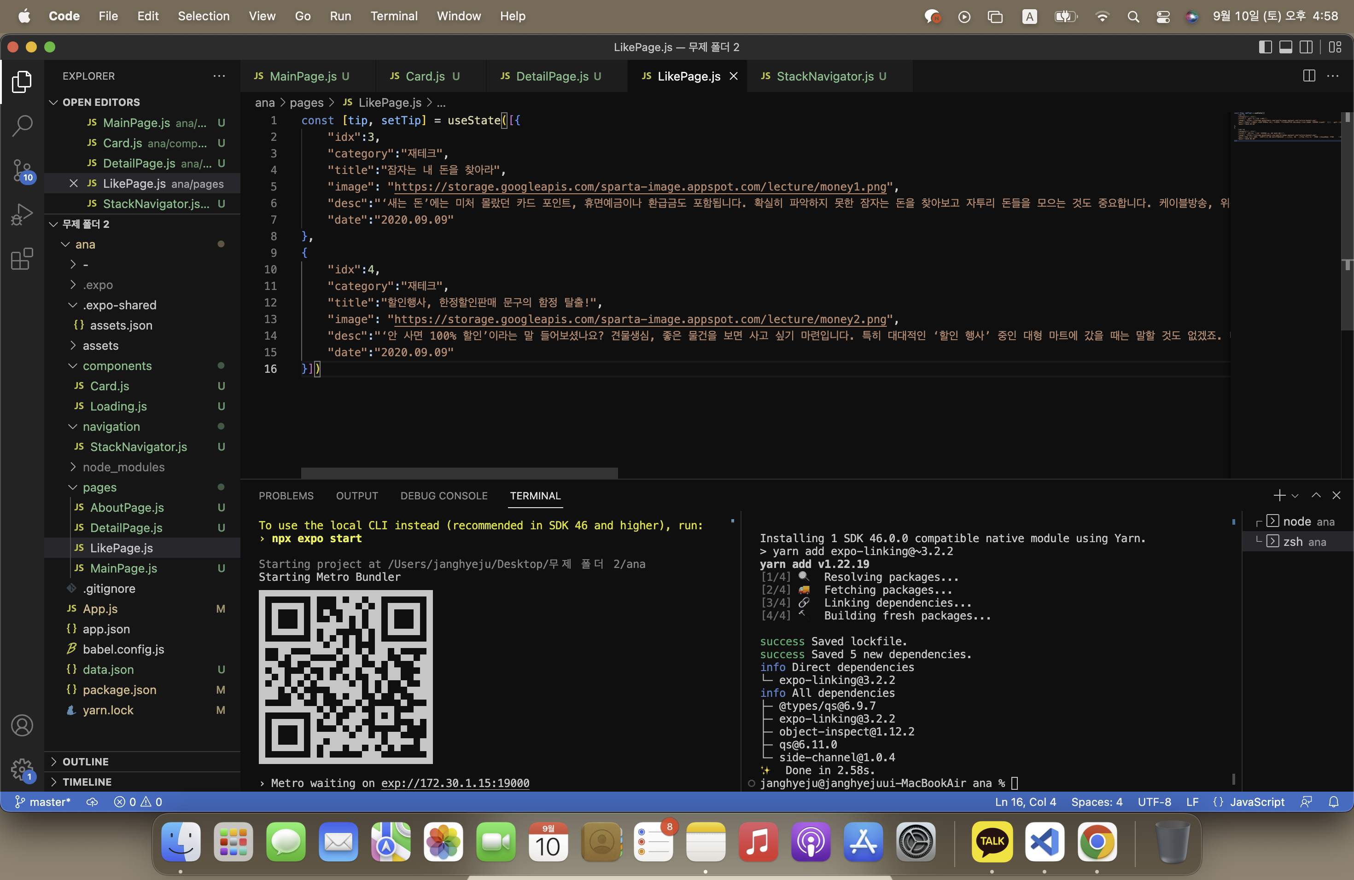Image resolution: width=1354 pixels, height=880 pixels.
Task: Open the exp://172.30.1.15:19000 Metro link
Action: (x=455, y=783)
